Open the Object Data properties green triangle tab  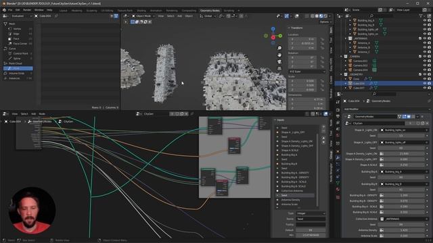point(338,183)
